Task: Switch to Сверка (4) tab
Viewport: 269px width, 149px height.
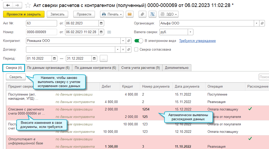Action: tap(14, 68)
